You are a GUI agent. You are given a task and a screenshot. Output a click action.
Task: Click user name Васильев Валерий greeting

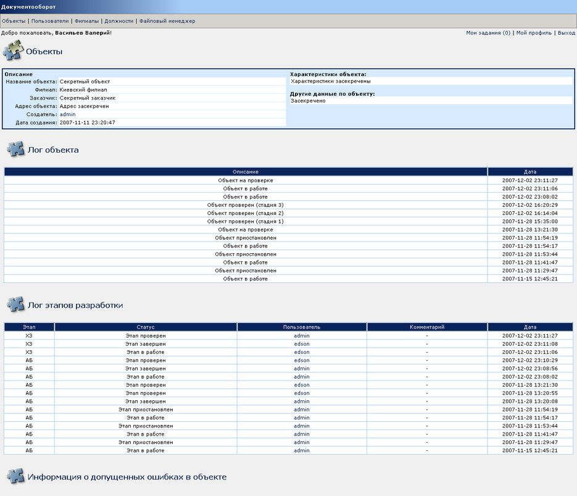(83, 33)
